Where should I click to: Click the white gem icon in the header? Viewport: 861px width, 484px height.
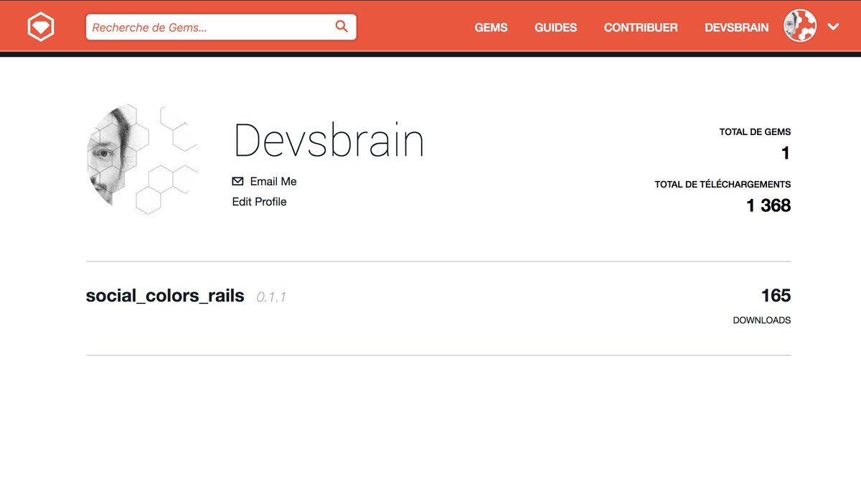click(41, 26)
